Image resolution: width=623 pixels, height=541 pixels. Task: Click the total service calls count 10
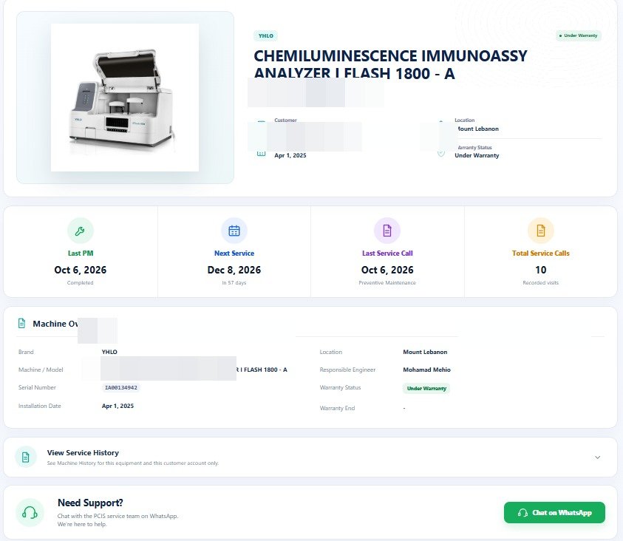point(541,270)
